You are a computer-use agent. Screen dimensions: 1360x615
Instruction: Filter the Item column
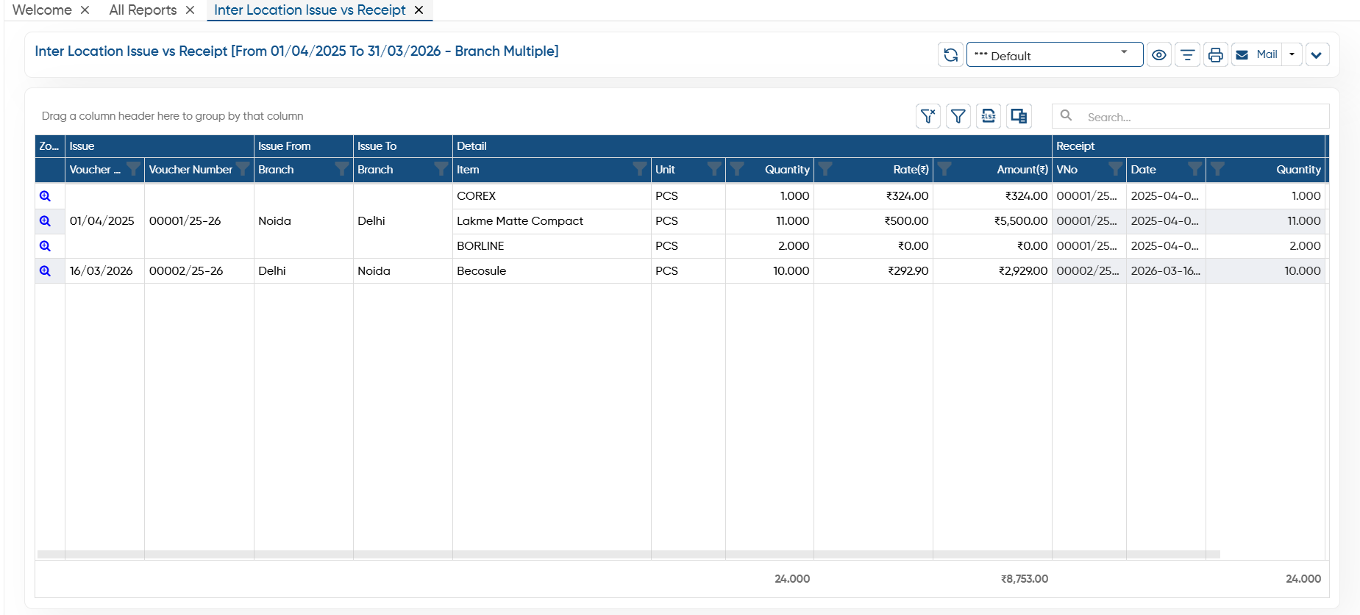640,170
